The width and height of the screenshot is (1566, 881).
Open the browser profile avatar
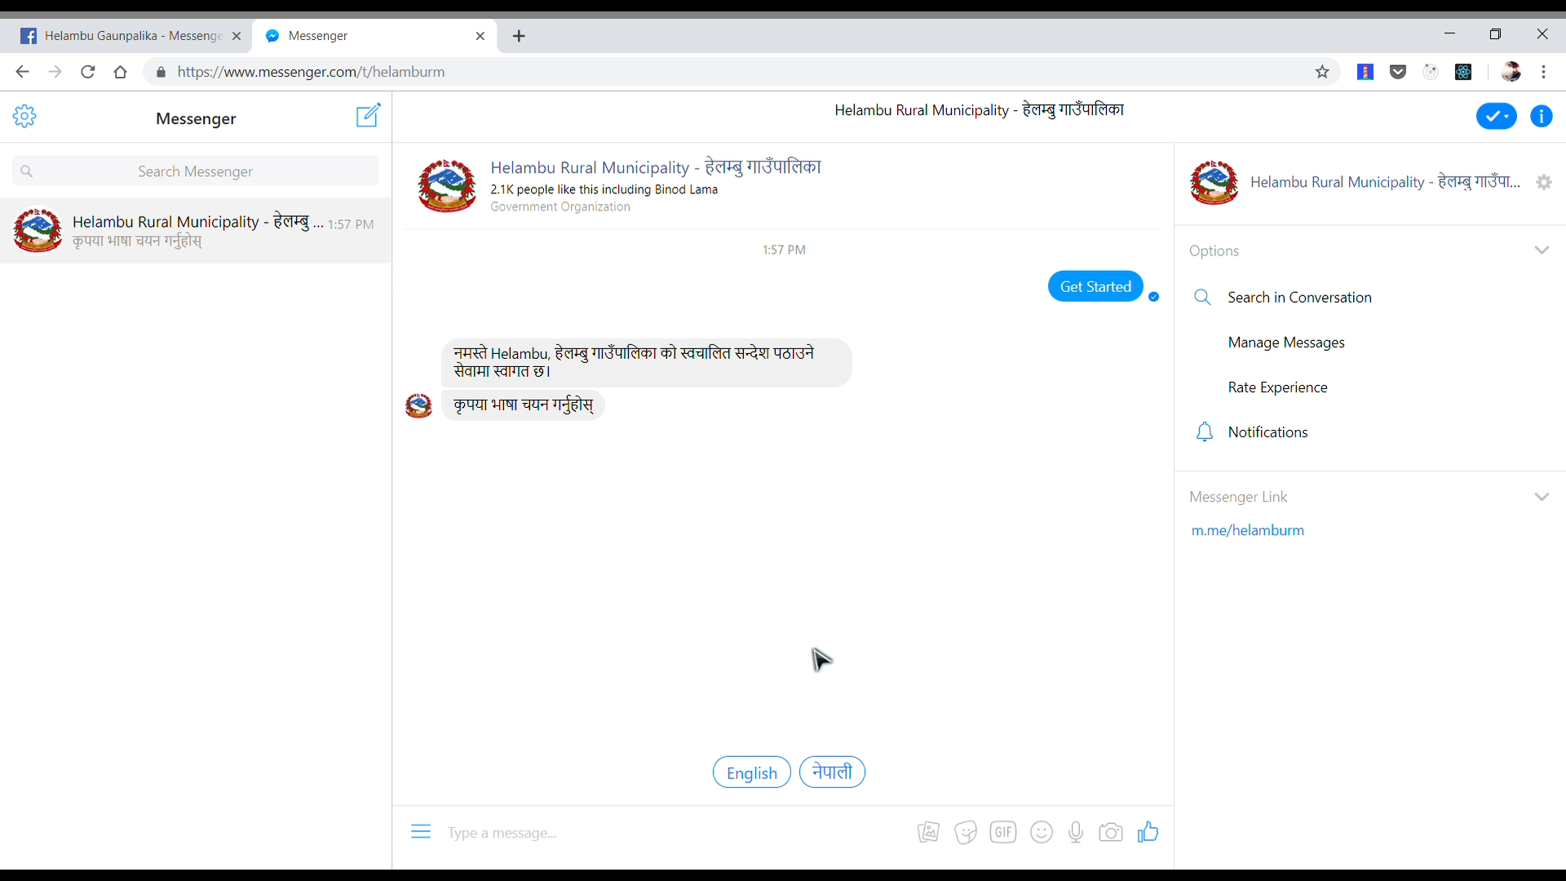[1511, 72]
